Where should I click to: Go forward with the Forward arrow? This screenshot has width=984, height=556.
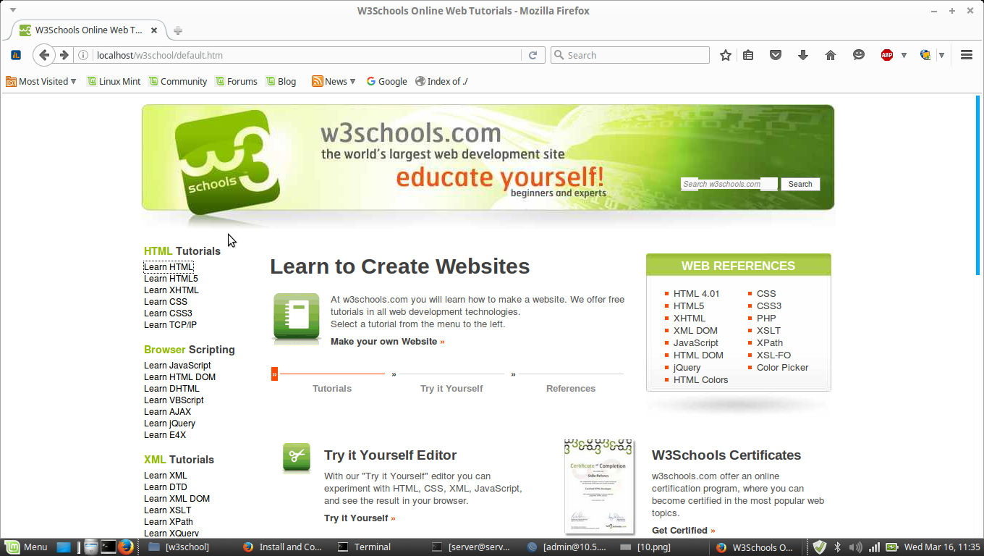[64, 55]
